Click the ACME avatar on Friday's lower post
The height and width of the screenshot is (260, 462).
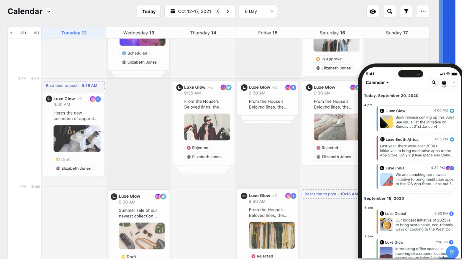244,196
